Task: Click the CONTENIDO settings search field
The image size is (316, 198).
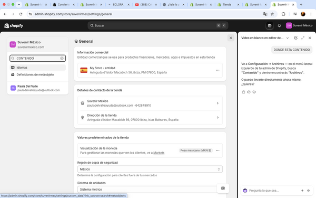Action: pos(37,59)
